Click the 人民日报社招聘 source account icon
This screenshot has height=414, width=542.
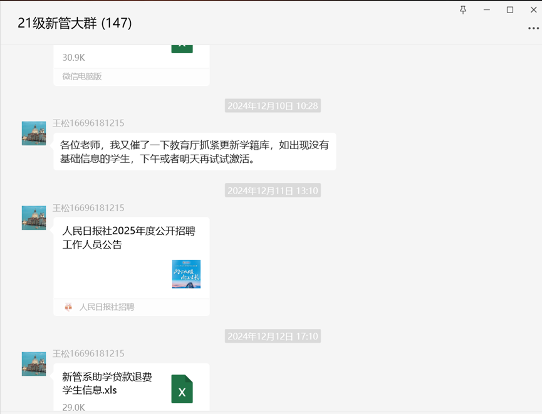coord(68,307)
